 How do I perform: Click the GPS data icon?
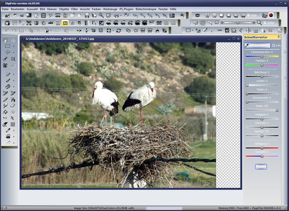(136, 15)
